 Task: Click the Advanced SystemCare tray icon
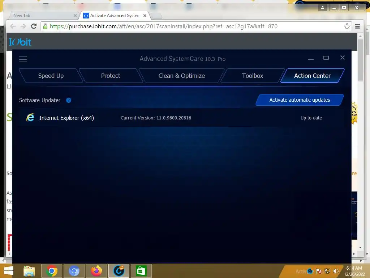click(x=310, y=271)
